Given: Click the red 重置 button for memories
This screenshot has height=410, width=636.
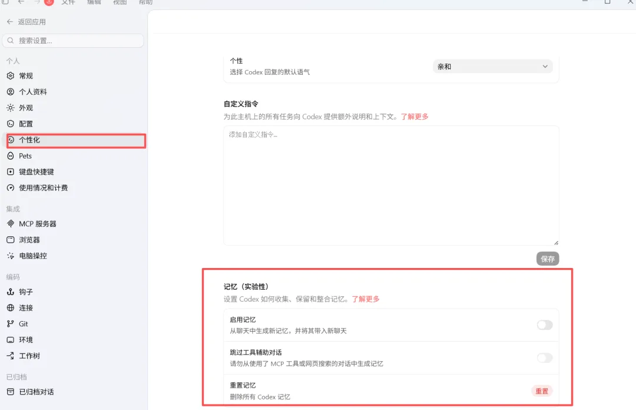Looking at the screenshot, I should click(542, 391).
